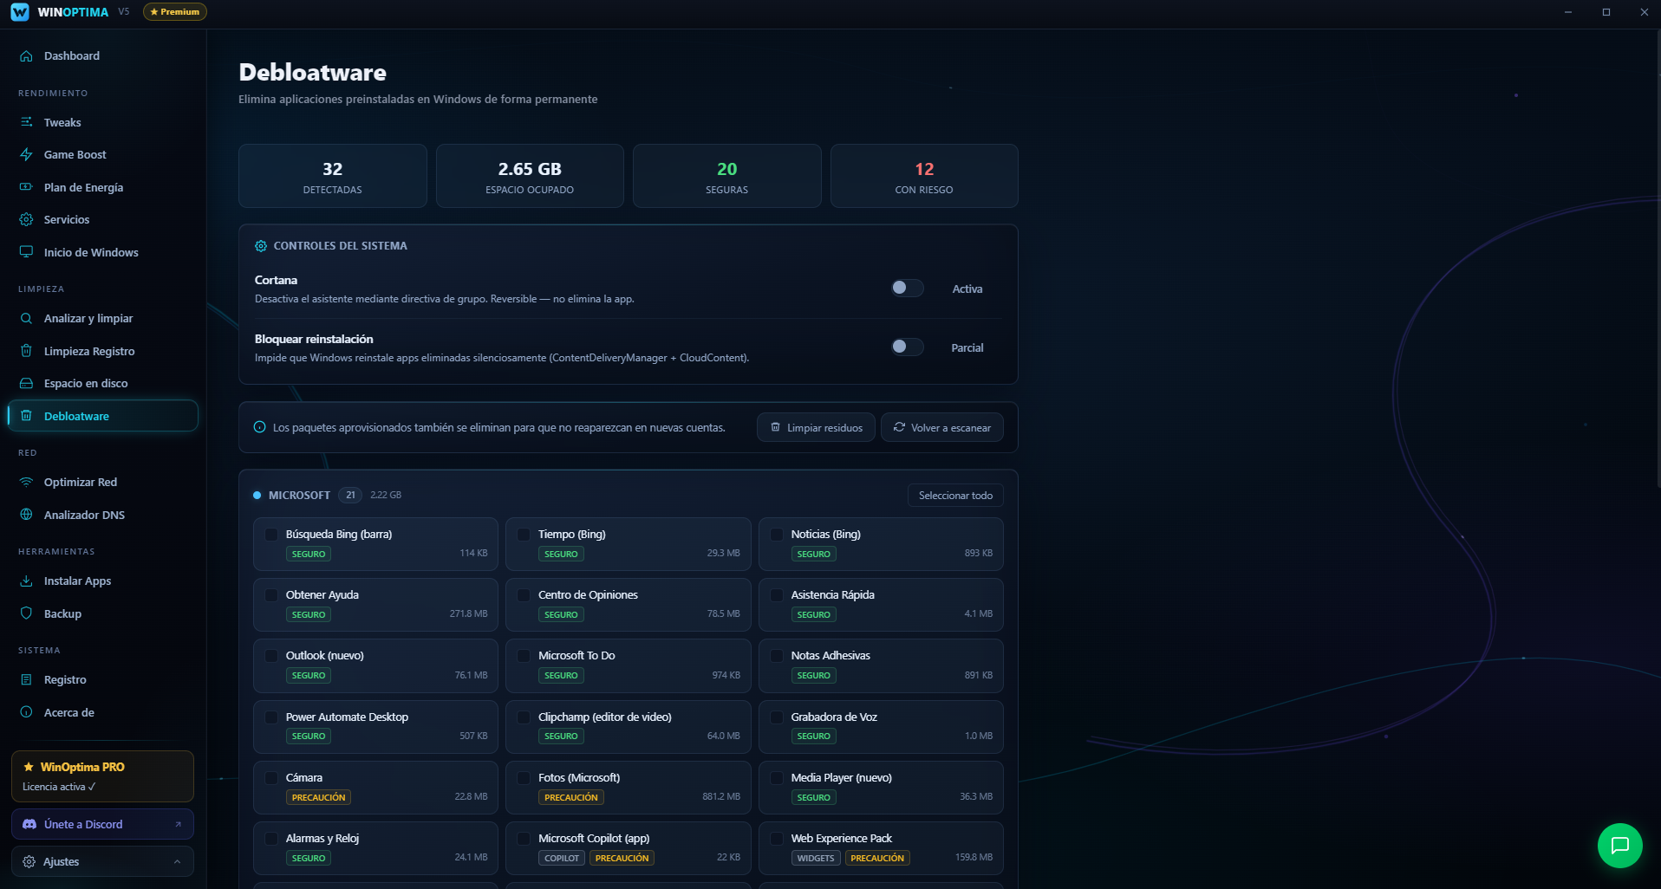Click the Analizar y limpiar magnifier icon
Image resolution: width=1661 pixels, height=889 pixels.
pyautogui.click(x=26, y=318)
